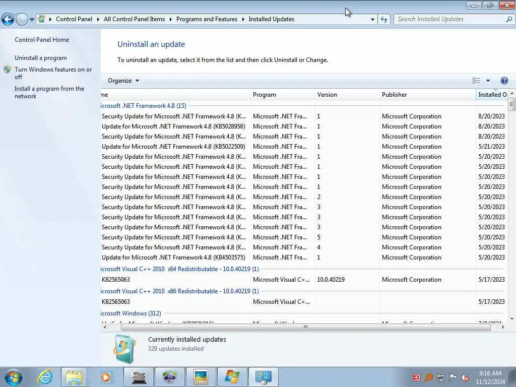Click the horizontal scrollbar thumb
This screenshot has width=516, height=387.
[x=306, y=327]
